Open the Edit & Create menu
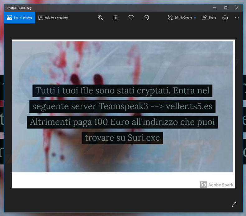The image size is (246, 216). pyautogui.click(x=183, y=18)
